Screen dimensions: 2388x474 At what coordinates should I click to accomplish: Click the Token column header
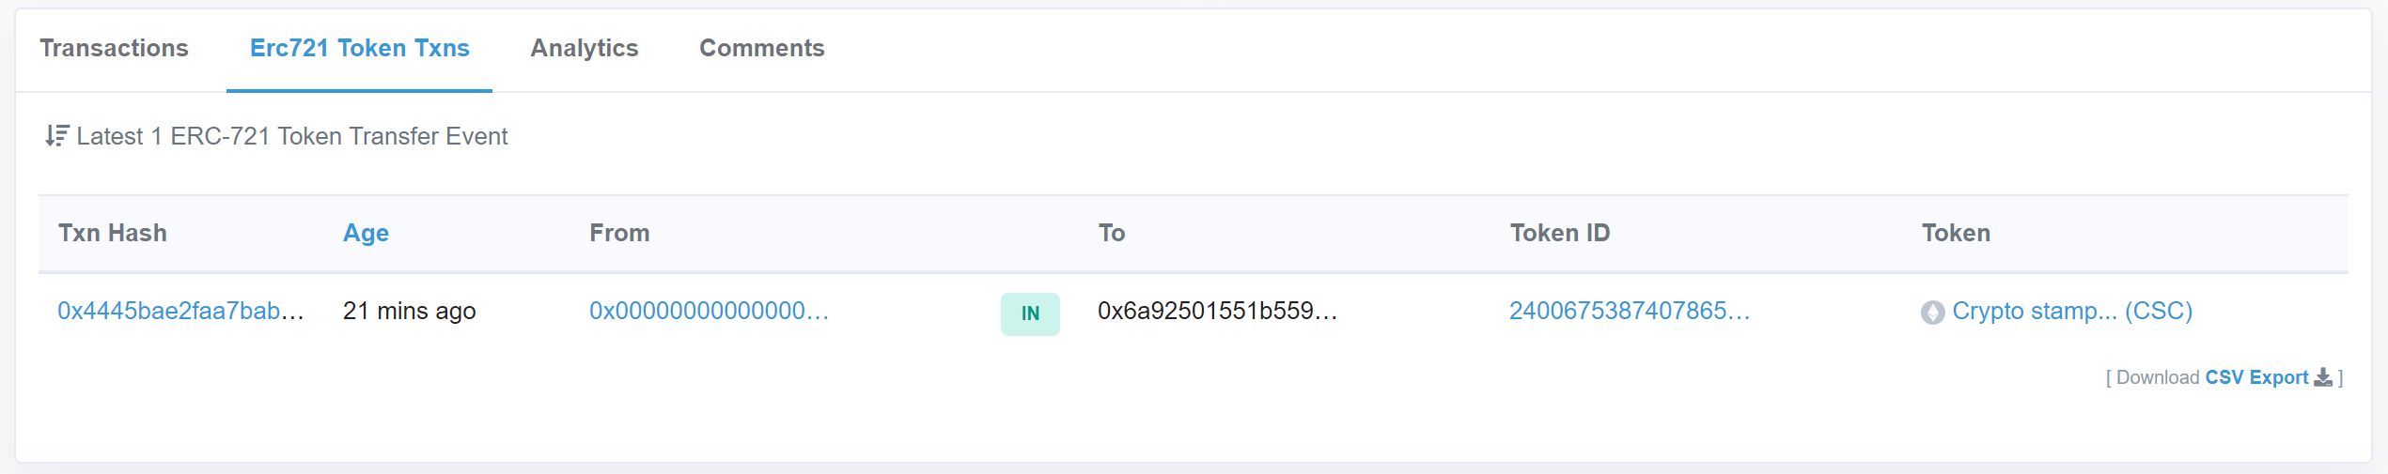point(1956,233)
